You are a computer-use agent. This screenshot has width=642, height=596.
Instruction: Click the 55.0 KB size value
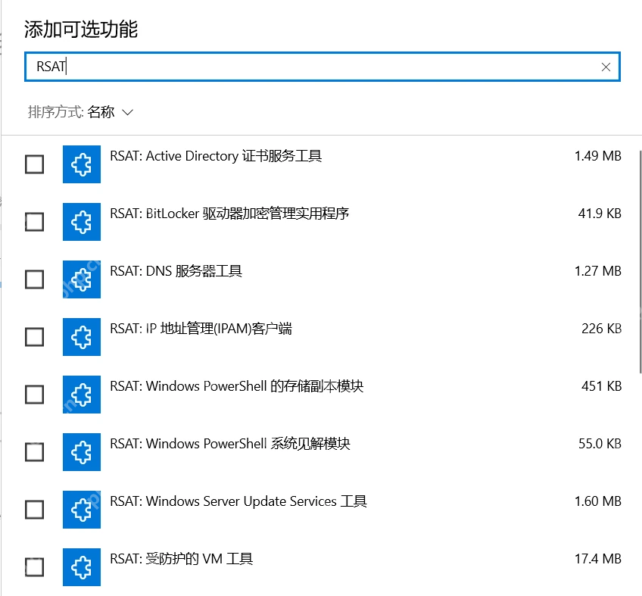[x=600, y=444]
